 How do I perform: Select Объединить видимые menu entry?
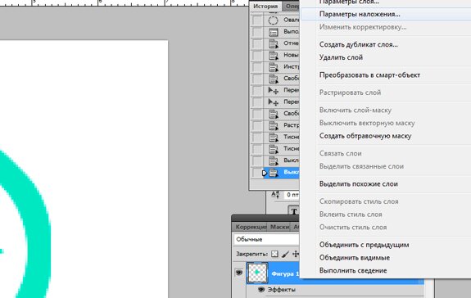[x=355, y=258]
